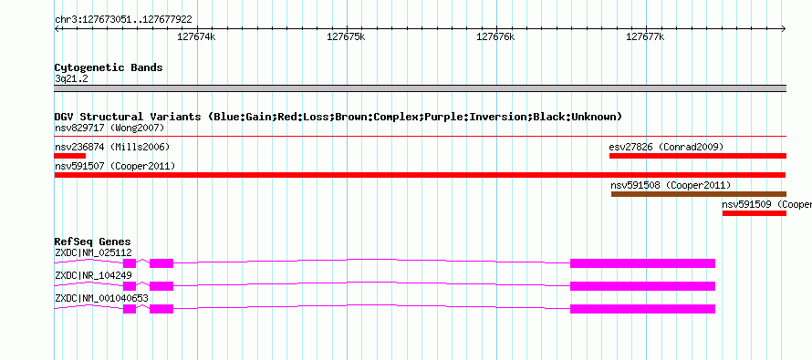The height and width of the screenshot is (360, 812).
Task: Click the ZXDC|NR_104249 transcript label
Action: coord(93,275)
